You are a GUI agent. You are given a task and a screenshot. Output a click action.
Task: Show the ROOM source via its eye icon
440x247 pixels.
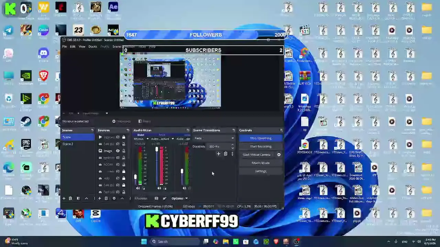(x=118, y=165)
